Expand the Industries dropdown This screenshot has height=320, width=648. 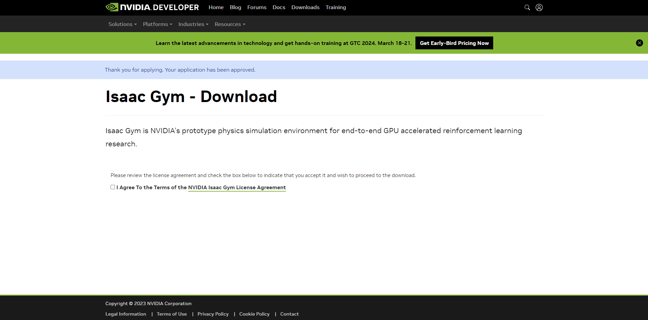(x=193, y=24)
